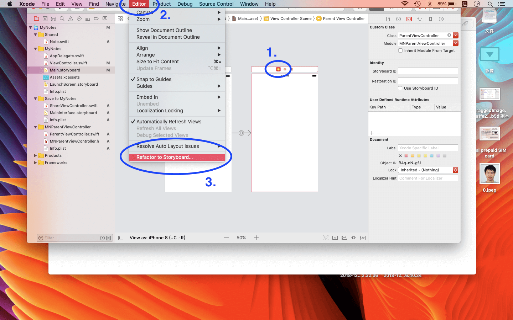Viewport: 513px width, 320px height.
Task: Open Spotlight search in menu bar
Action: tap(490, 4)
